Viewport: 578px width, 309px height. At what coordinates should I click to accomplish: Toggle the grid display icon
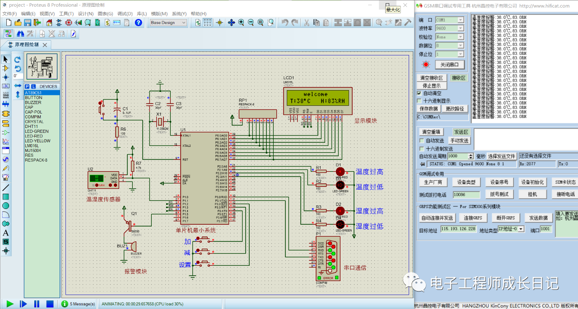click(208, 23)
